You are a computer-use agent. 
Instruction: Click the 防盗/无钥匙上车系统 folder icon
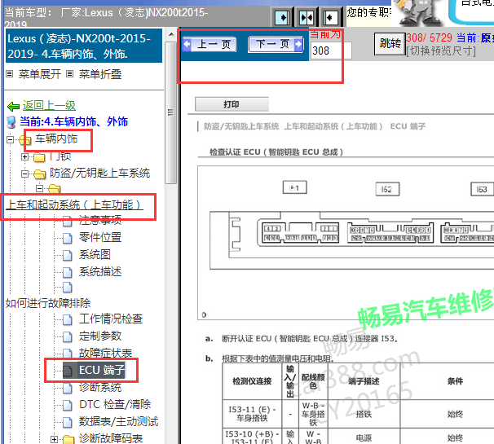[39, 174]
